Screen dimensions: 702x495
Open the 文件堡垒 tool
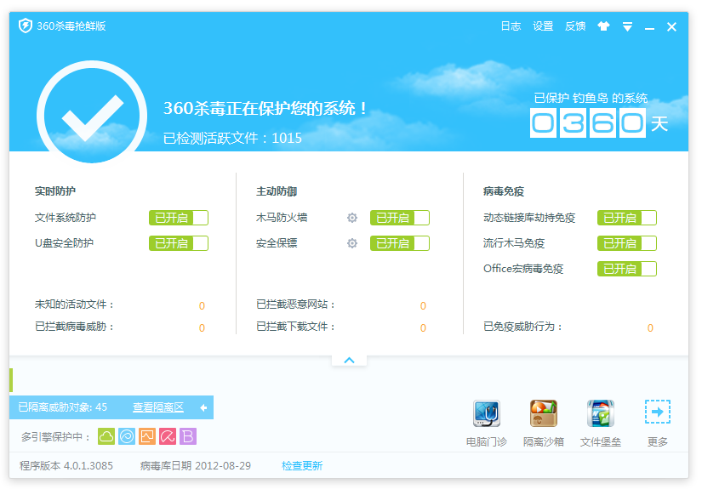600,414
